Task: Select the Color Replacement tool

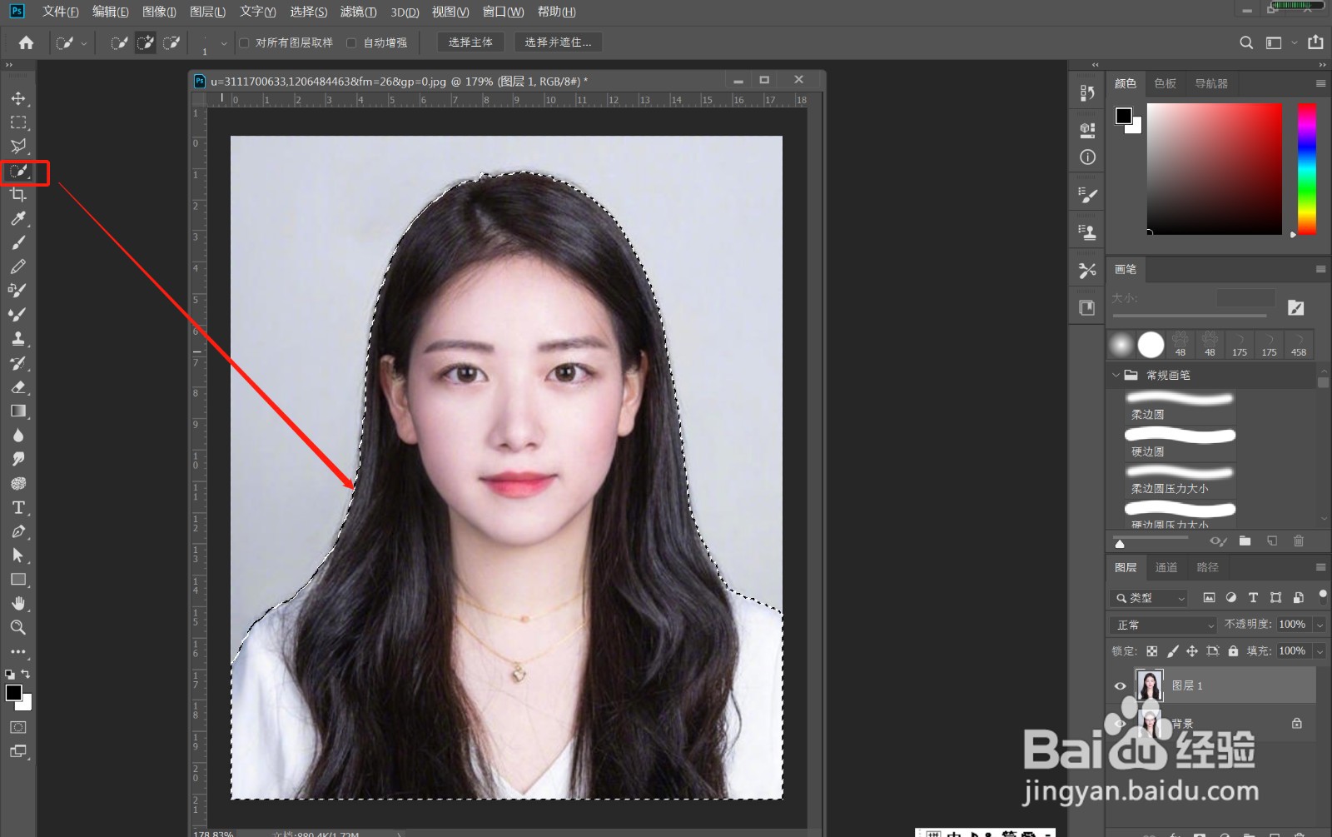Action: [x=18, y=291]
